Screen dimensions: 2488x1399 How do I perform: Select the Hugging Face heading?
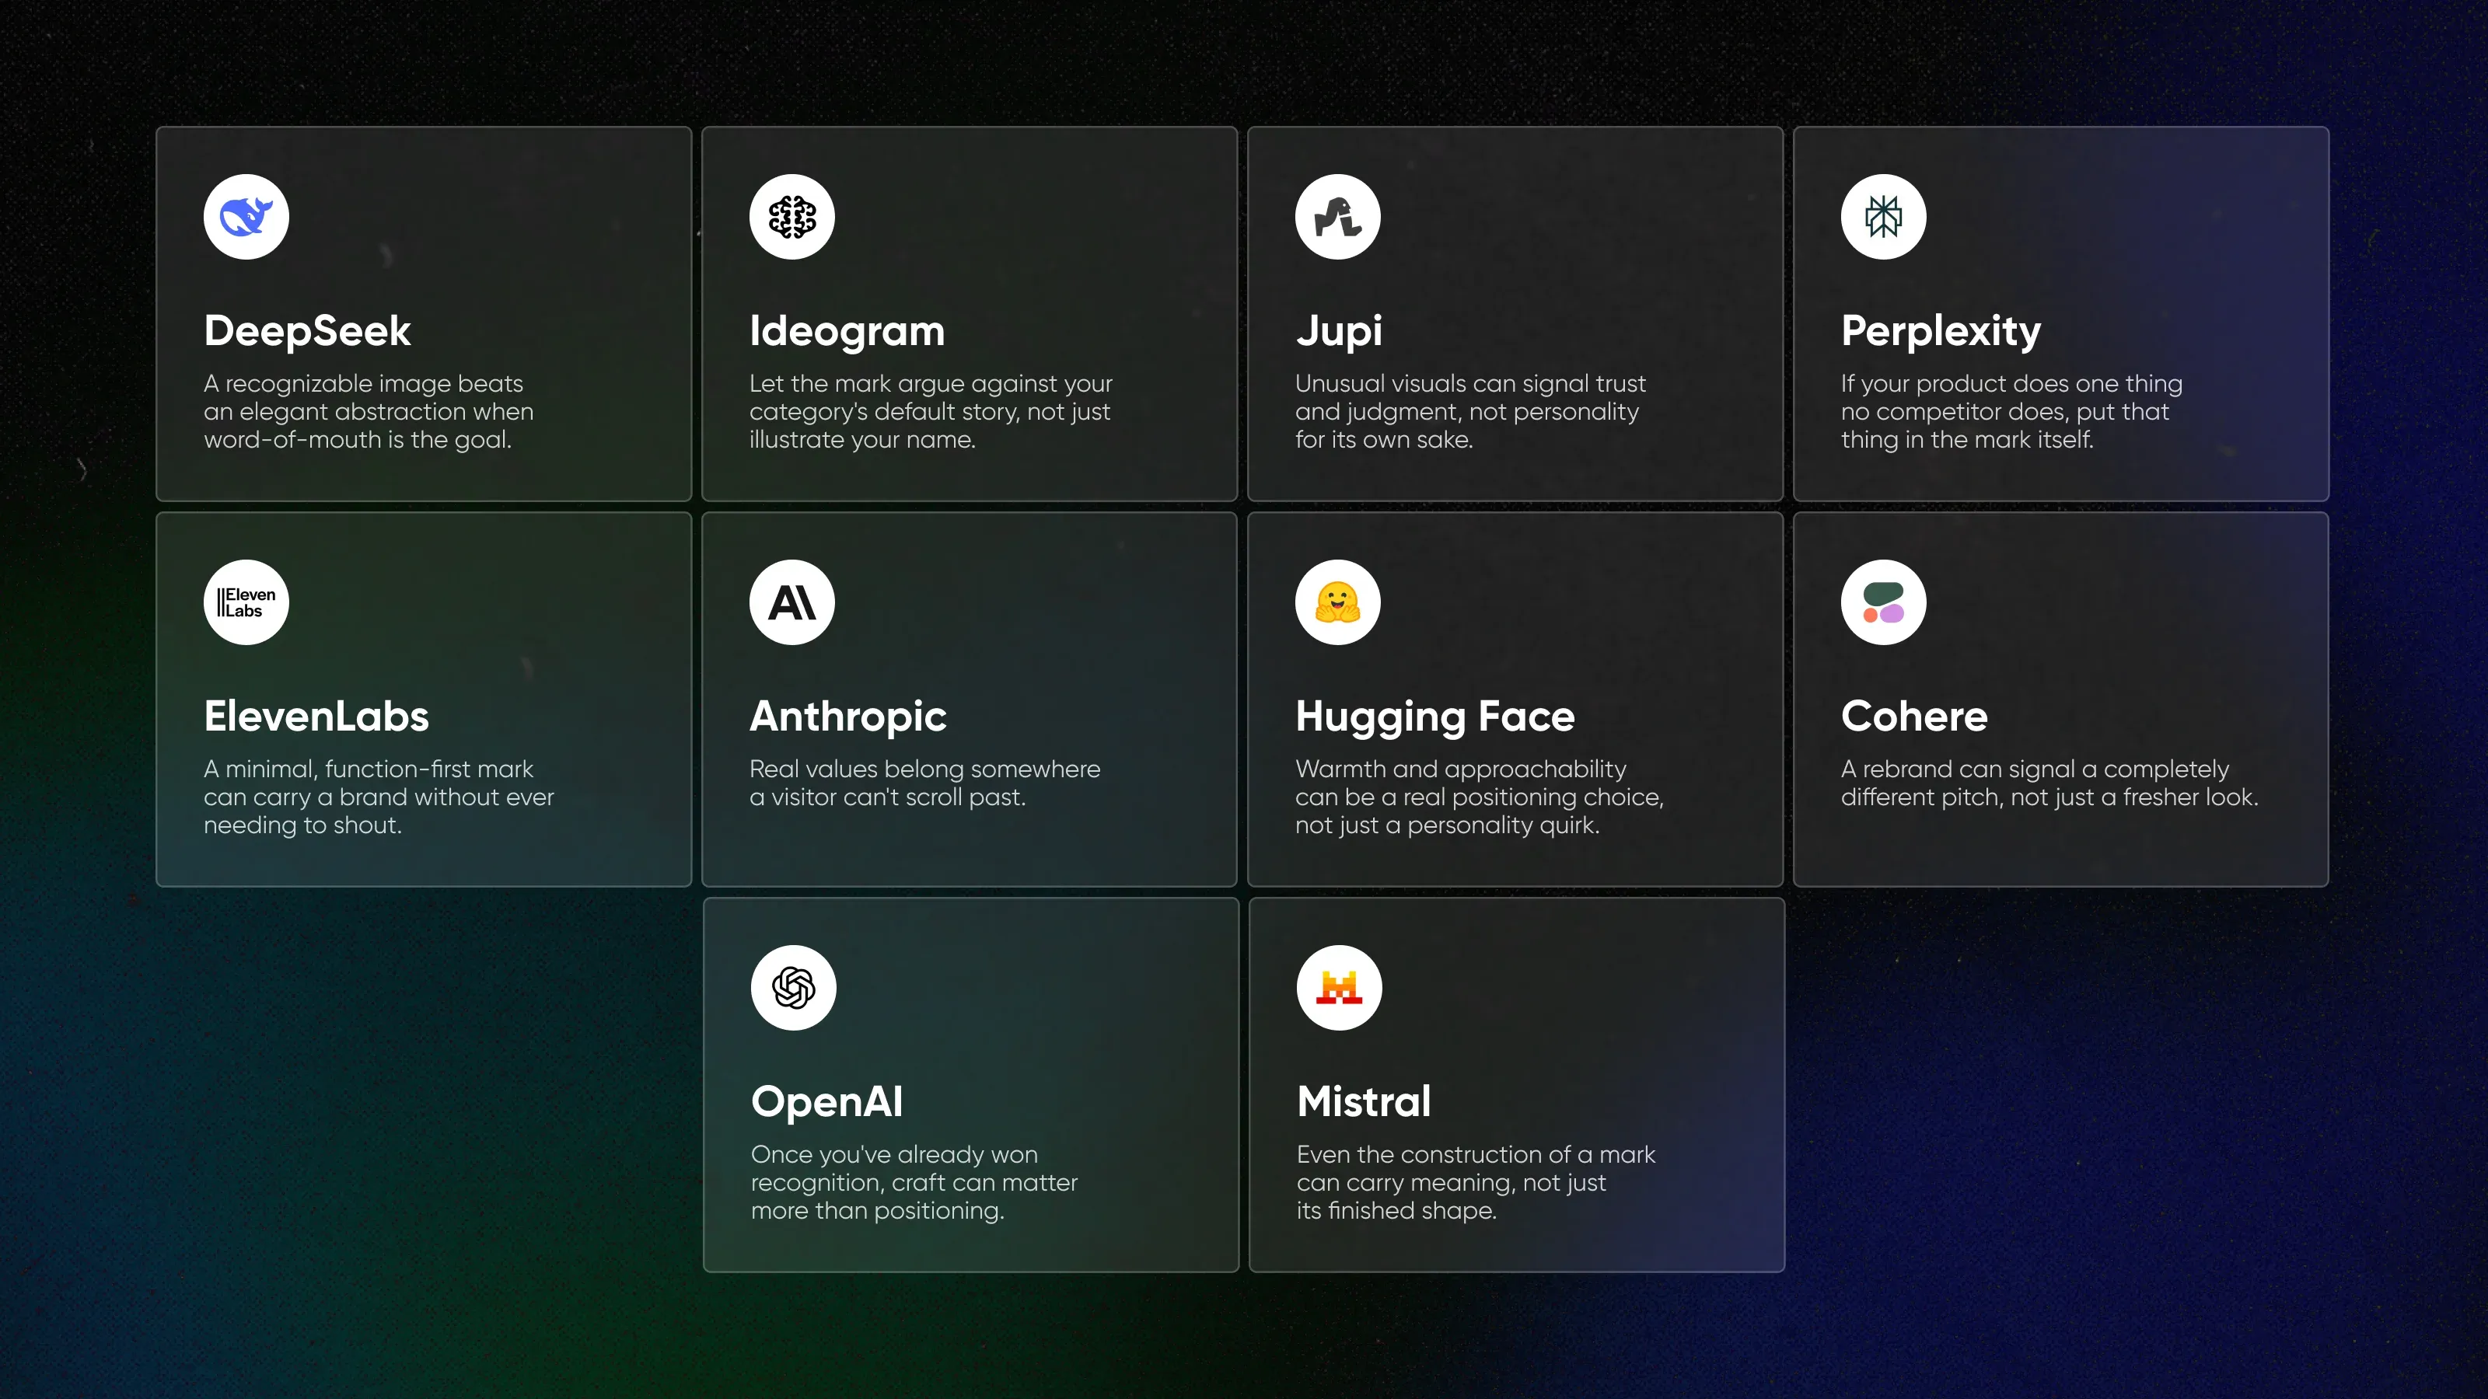pos(1435,717)
